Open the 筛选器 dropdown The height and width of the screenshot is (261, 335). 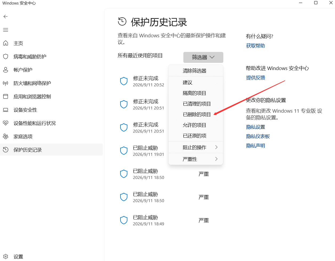coord(203,57)
